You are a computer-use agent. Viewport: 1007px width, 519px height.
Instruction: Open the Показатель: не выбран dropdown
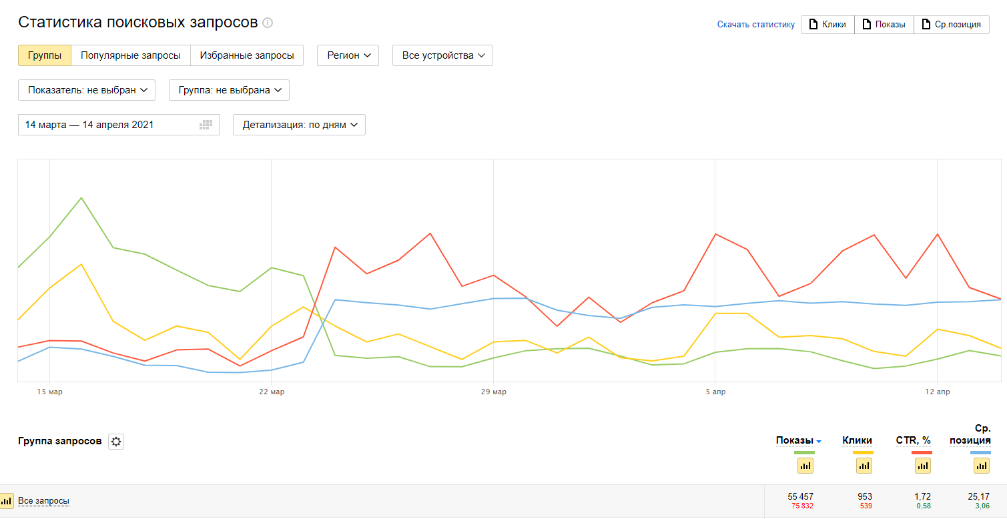[x=87, y=90]
